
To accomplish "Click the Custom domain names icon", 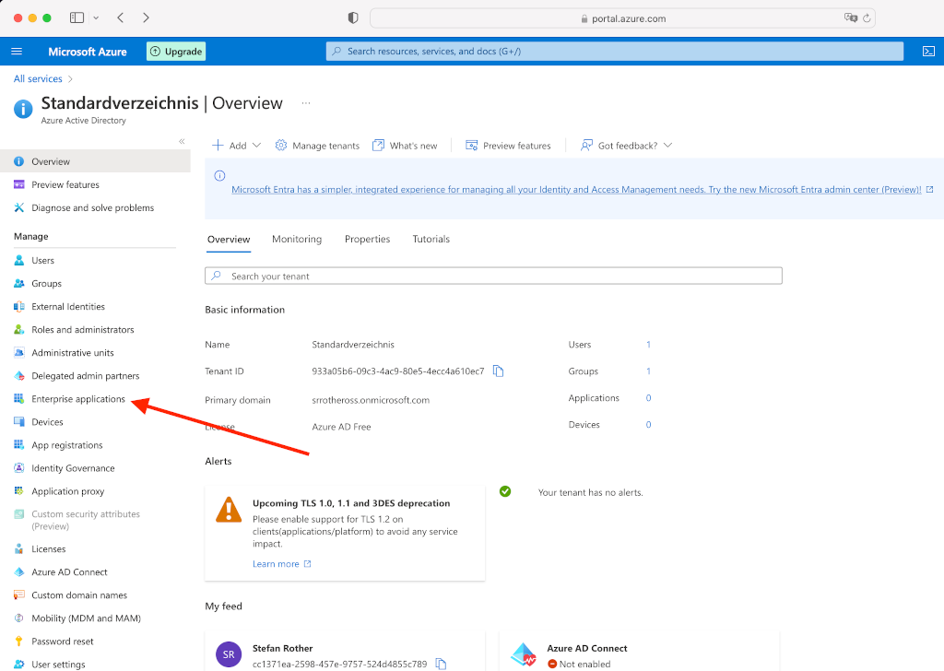I will coord(18,595).
